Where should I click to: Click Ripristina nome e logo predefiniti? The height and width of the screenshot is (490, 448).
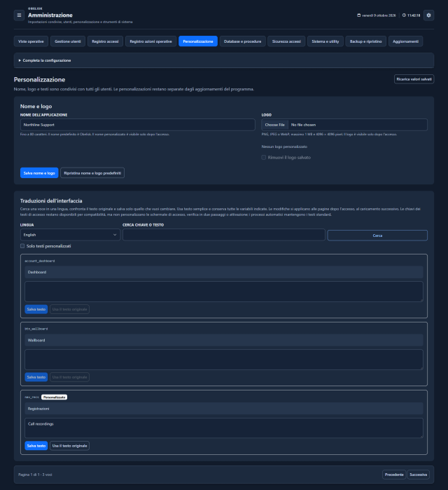pos(92,173)
